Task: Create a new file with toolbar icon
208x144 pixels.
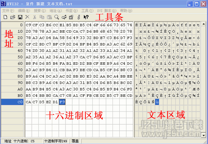Action: (x=5, y=17)
